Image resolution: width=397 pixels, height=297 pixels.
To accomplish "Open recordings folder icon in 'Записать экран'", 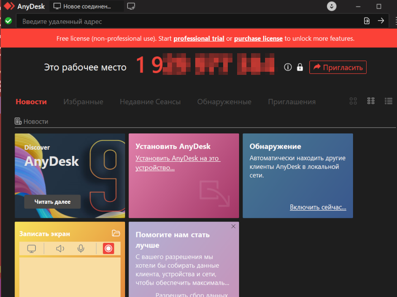I will (116, 233).
